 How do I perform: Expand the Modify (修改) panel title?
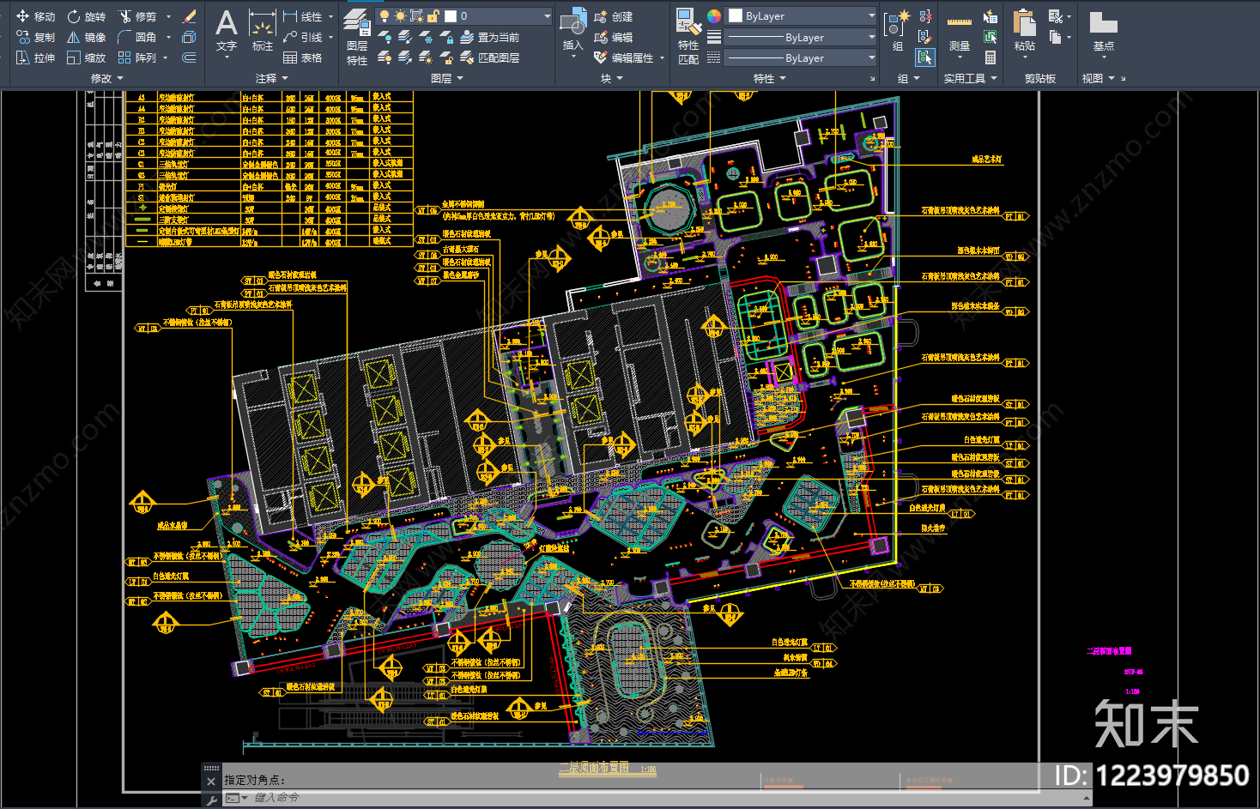click(107, 78)
